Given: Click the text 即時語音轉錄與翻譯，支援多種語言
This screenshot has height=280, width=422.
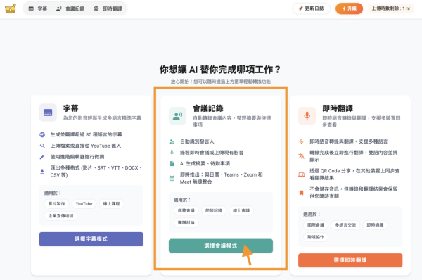Looking at the screenshot, I should tap(349, 141).
